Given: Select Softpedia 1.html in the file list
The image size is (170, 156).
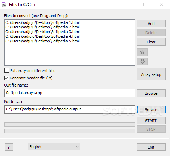Looking at the screenshot, I should click(x=42, y=22).
